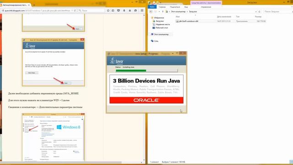293x165 pixels.
Task: Show URL history dropdown in Firefox
Action: point(72,11)
